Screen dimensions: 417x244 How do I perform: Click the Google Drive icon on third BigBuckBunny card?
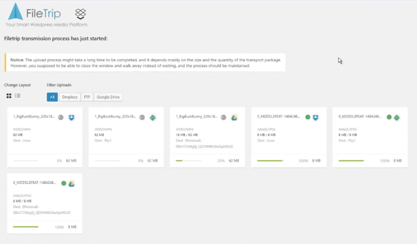234,117
